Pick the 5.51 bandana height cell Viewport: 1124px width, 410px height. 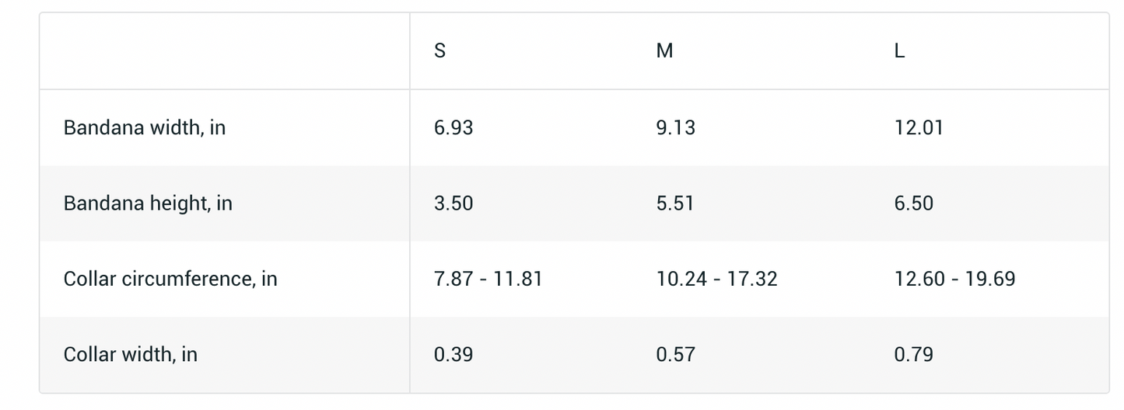(x=676, y=203)
